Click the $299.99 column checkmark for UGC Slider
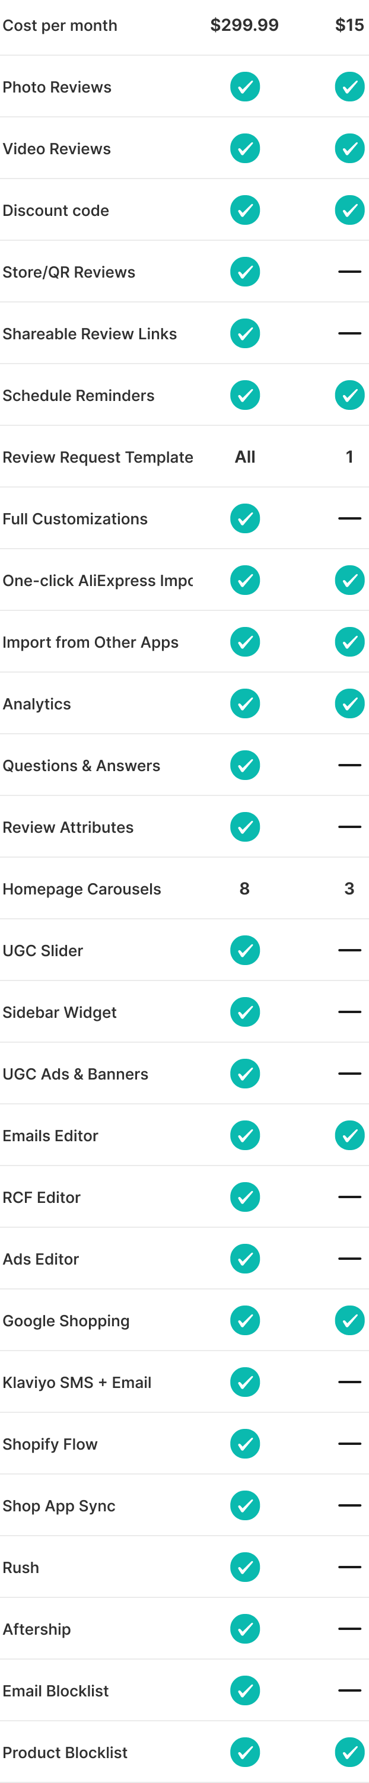The height and width of the screenshot is (1783, 369). pyautogui.click(x=244, y=950)
